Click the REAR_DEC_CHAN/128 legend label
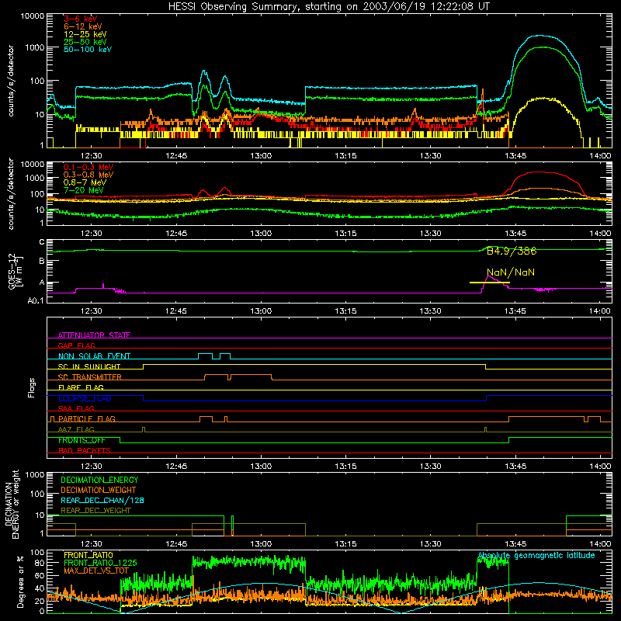This screenshot has width=621, height=621. [x=102, y=500]
